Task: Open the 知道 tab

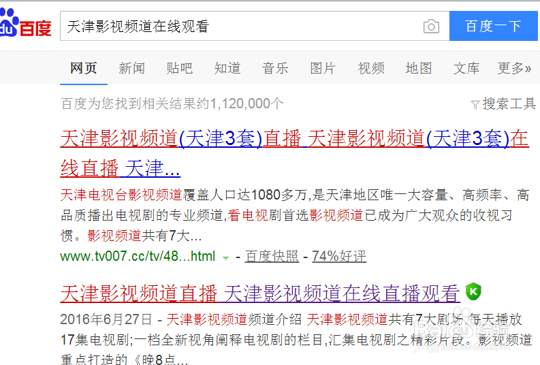Action: tap(227, 68)
